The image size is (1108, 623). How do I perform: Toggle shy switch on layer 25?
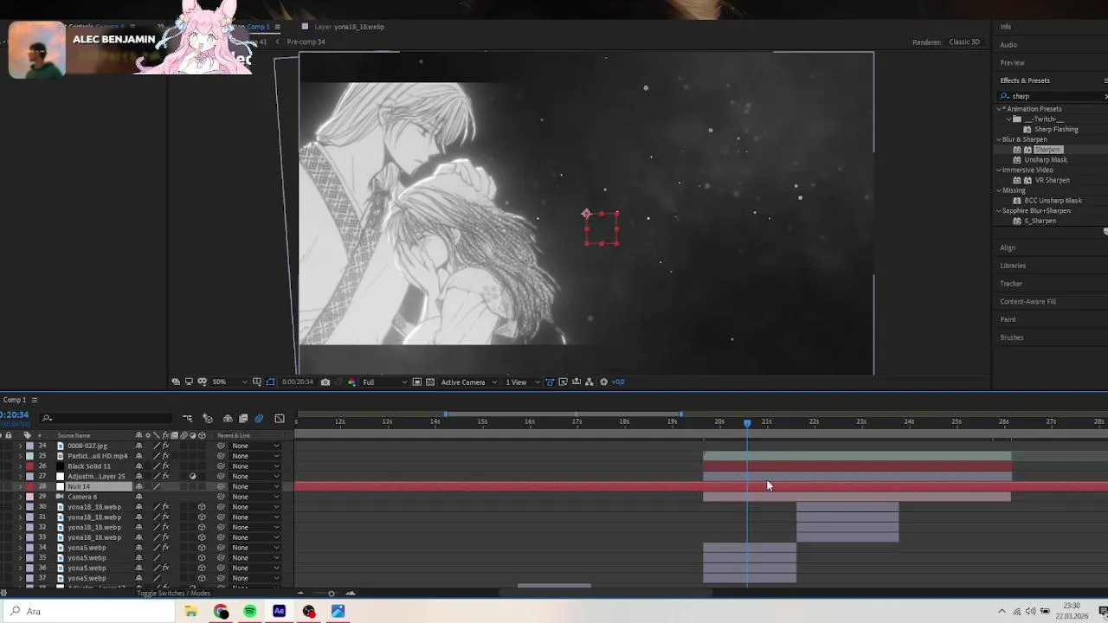(x=138, y=456)
